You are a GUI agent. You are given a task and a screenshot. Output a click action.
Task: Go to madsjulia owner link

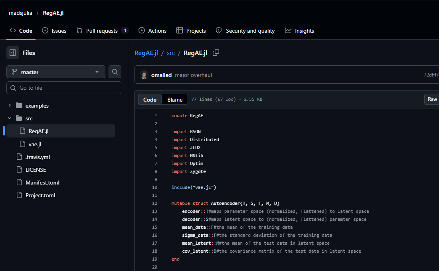pos(20,13)
